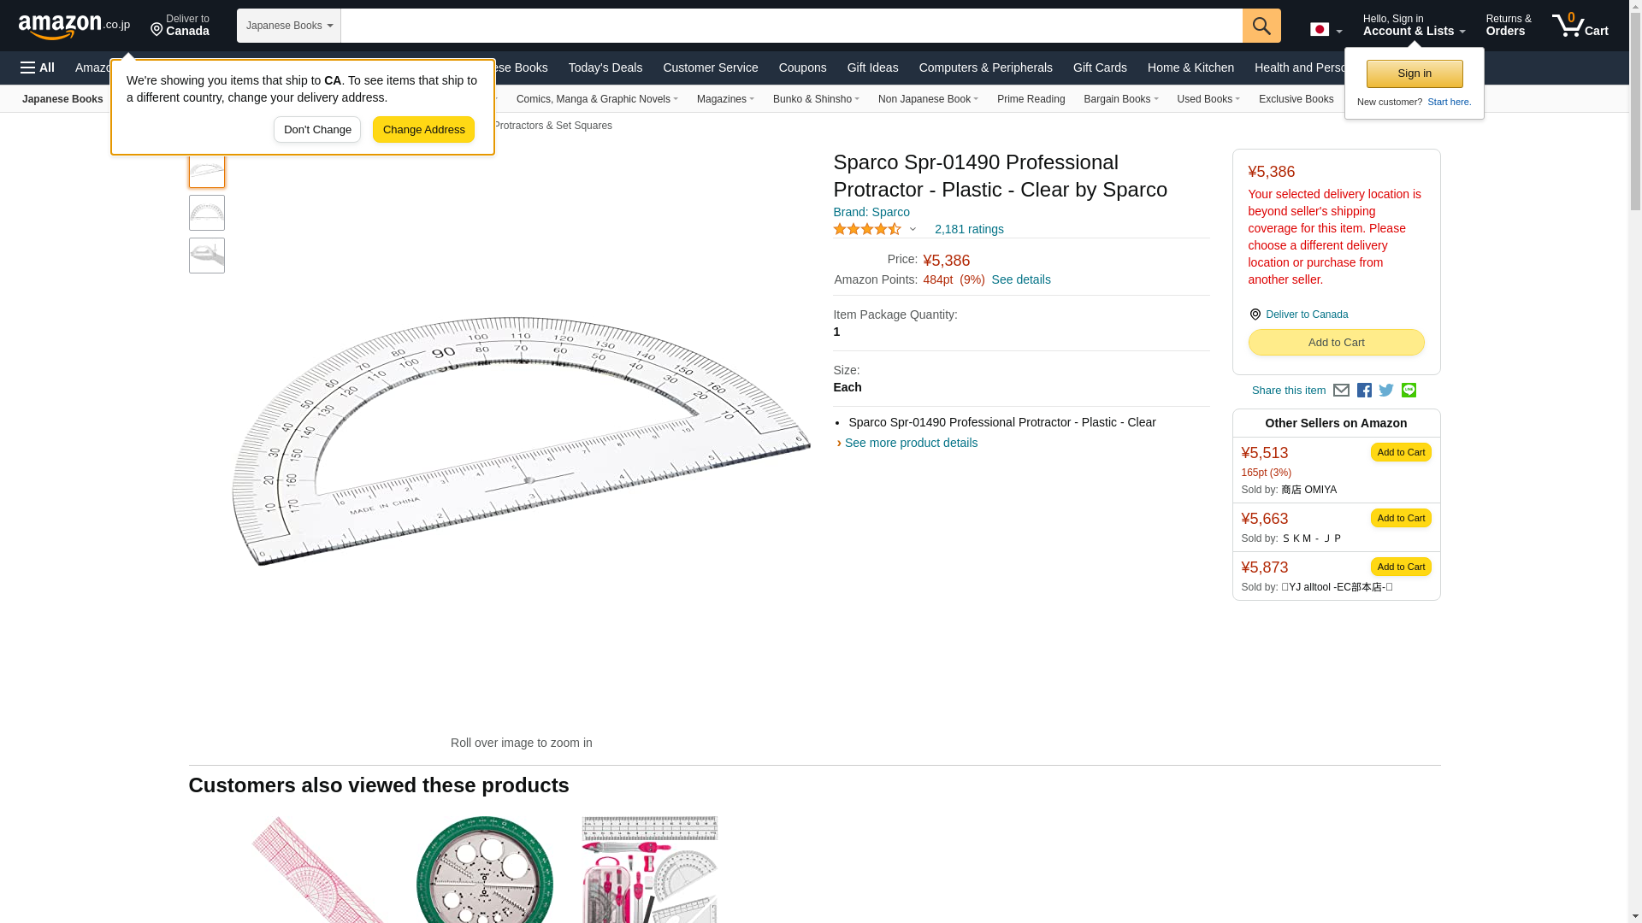Open the All hamburger menu
The width and height of the screenshot is (1642, 923).
coord(38,68)
